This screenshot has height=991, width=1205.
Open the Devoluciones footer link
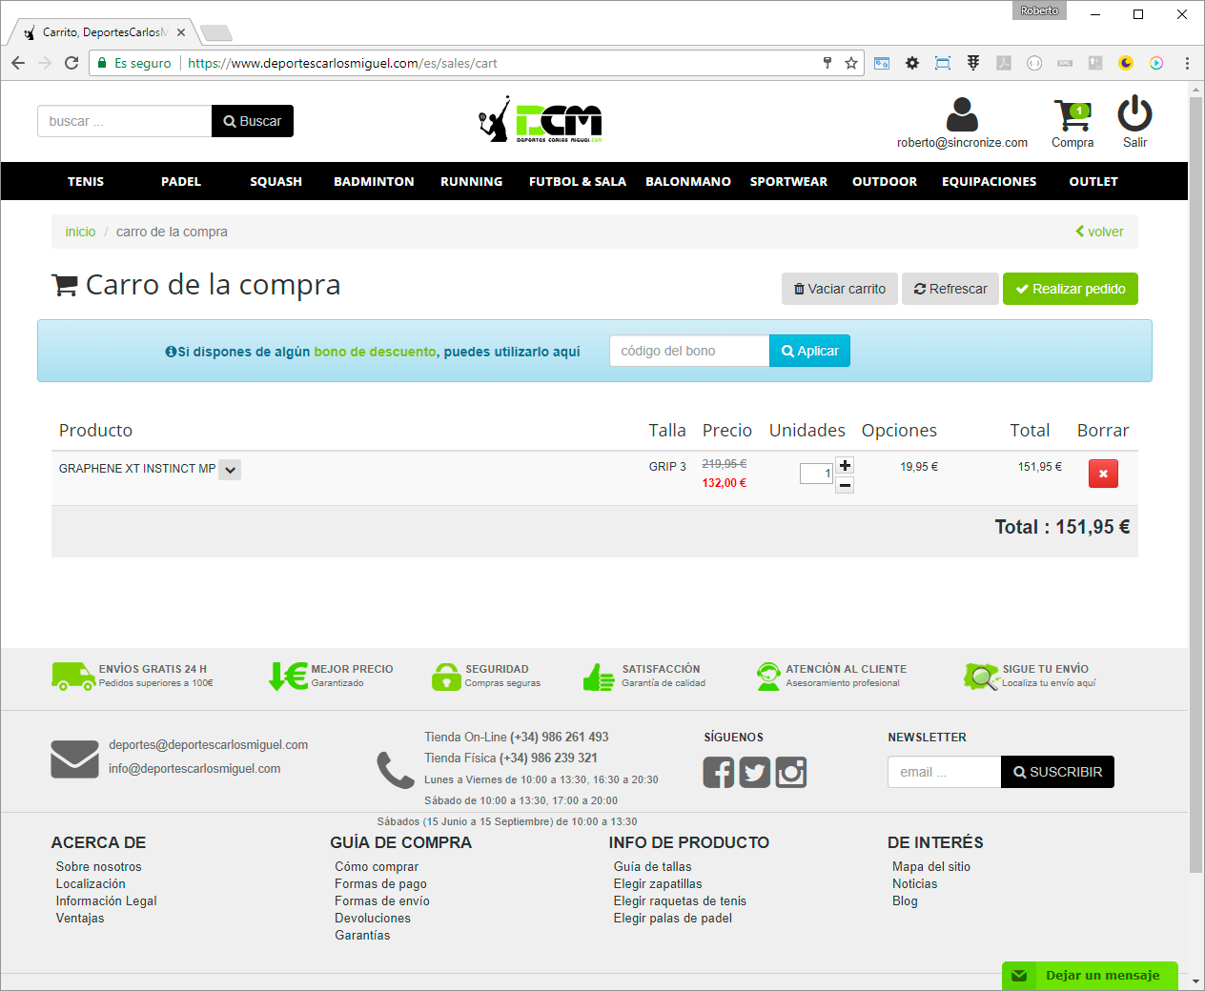point(373,918)
